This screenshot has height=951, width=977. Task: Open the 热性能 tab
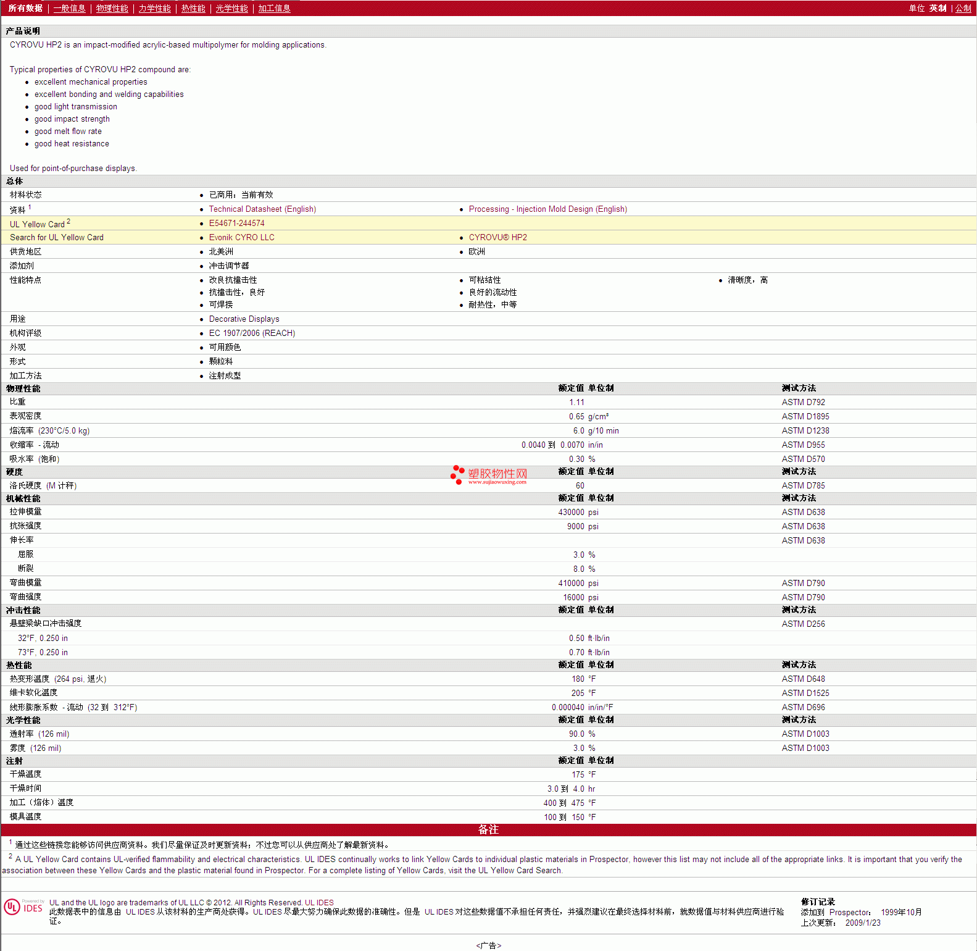tap(193, 8)
